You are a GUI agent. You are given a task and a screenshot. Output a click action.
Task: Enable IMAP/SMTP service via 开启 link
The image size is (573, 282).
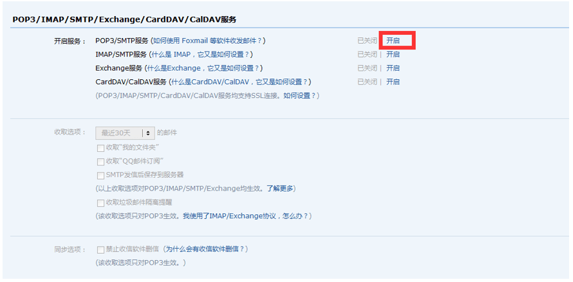[393, 55]
